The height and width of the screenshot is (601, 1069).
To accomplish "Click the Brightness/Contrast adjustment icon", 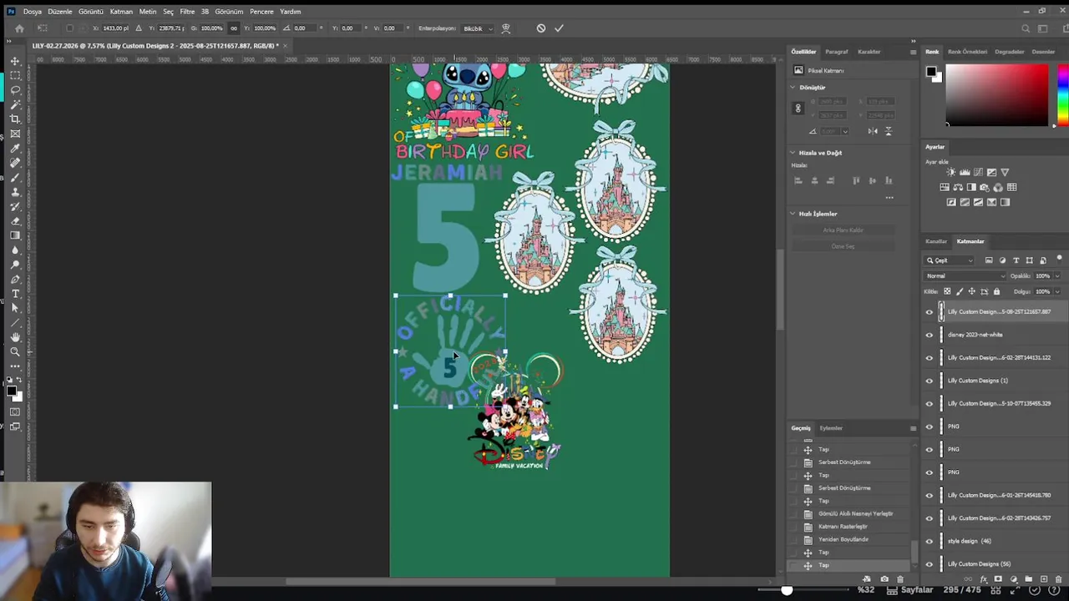I will [x=950, y=172].
